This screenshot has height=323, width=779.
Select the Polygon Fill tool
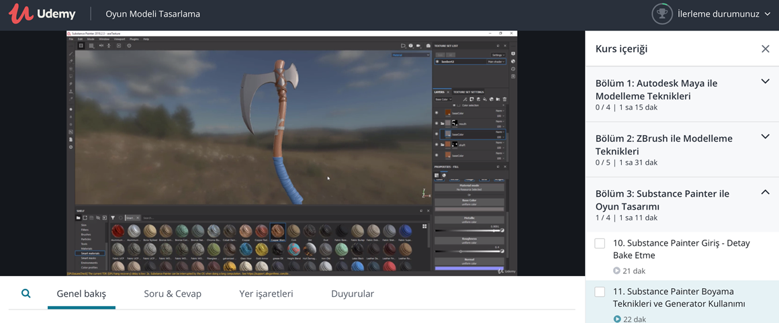[71, 76]
